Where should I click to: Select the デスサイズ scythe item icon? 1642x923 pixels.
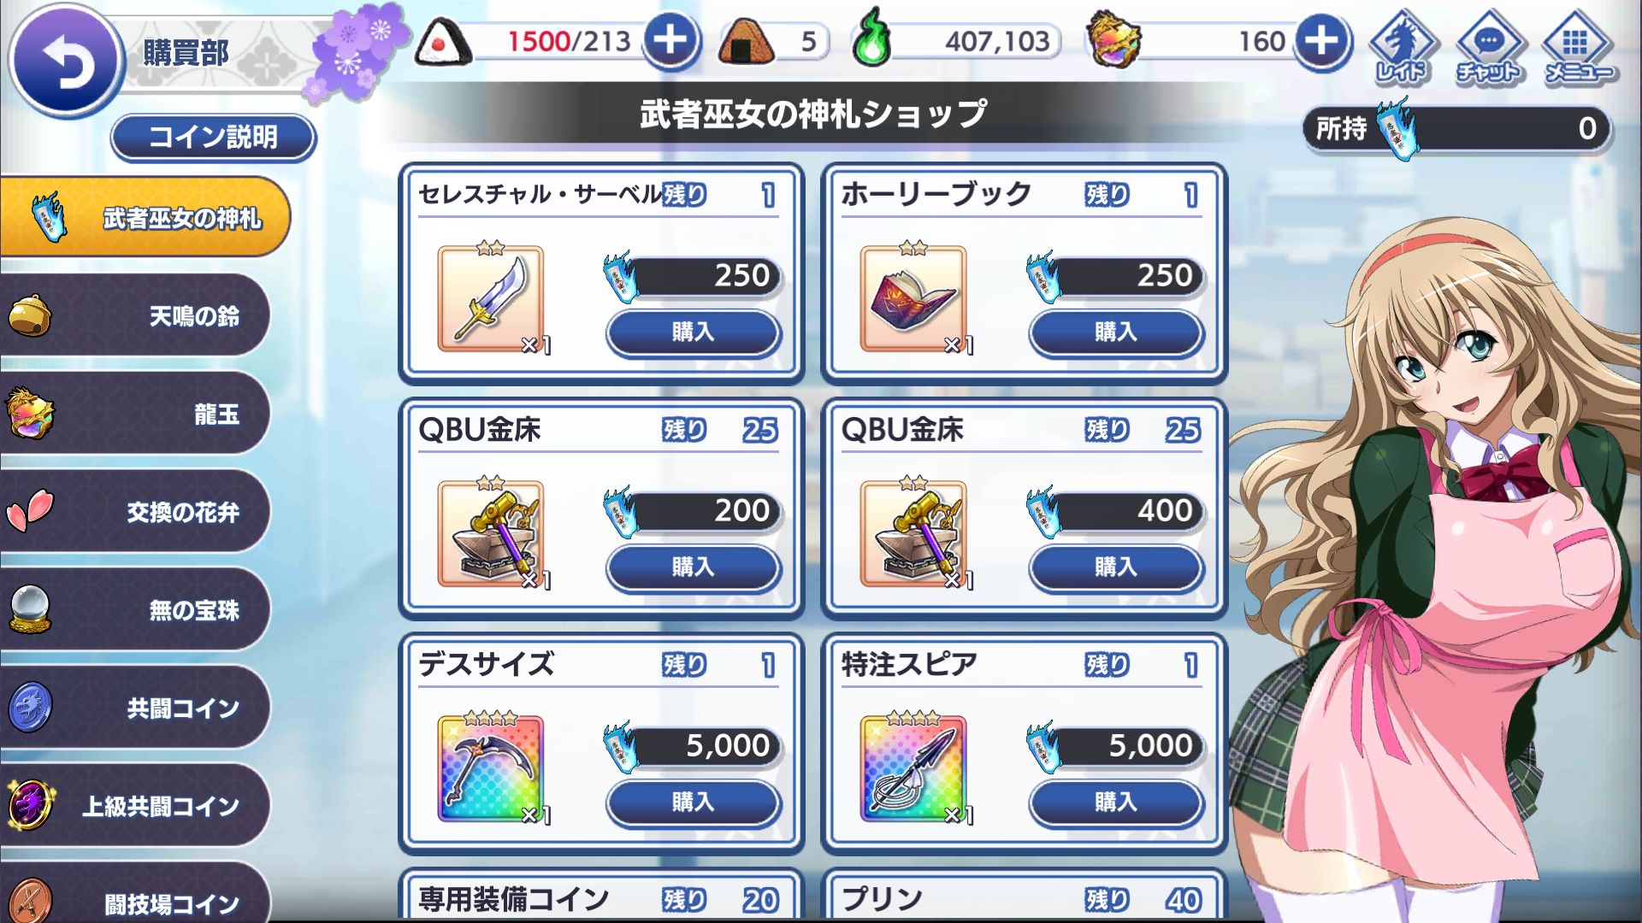[x=491, y=768]
